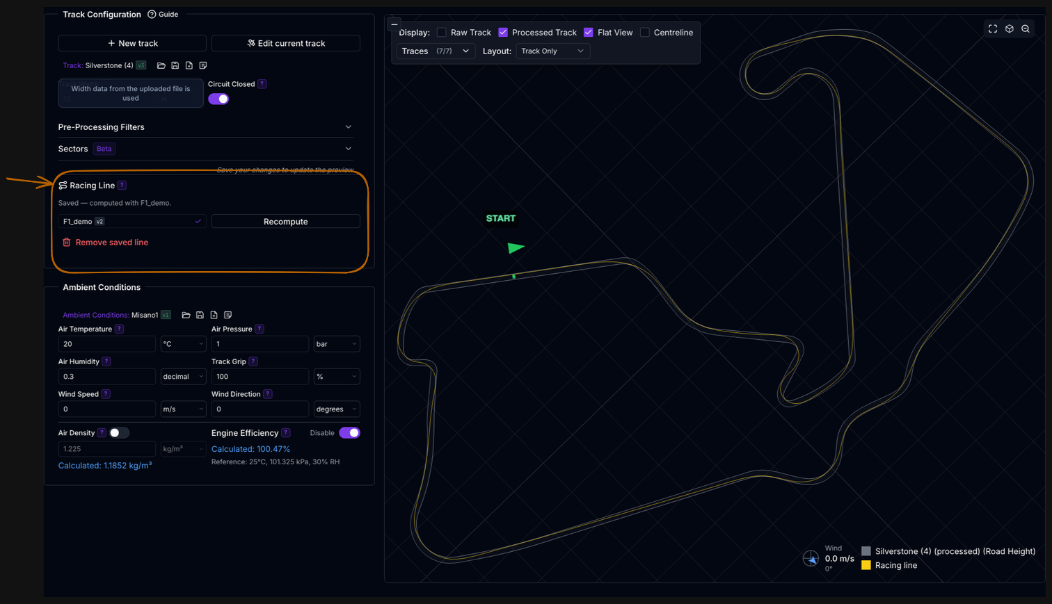The width and height of the screenshot is (1052, 604).
Task: Click the Air Humidity input field
Action: pyautogui.click(x=107, y=377)
